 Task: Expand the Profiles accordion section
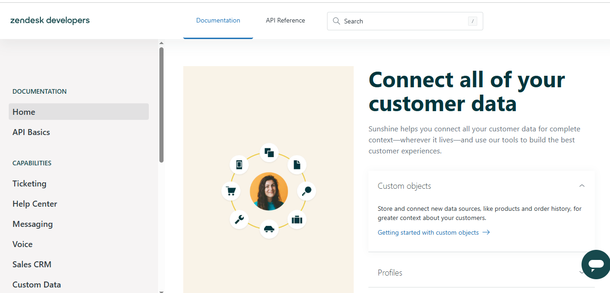[481, 272]
